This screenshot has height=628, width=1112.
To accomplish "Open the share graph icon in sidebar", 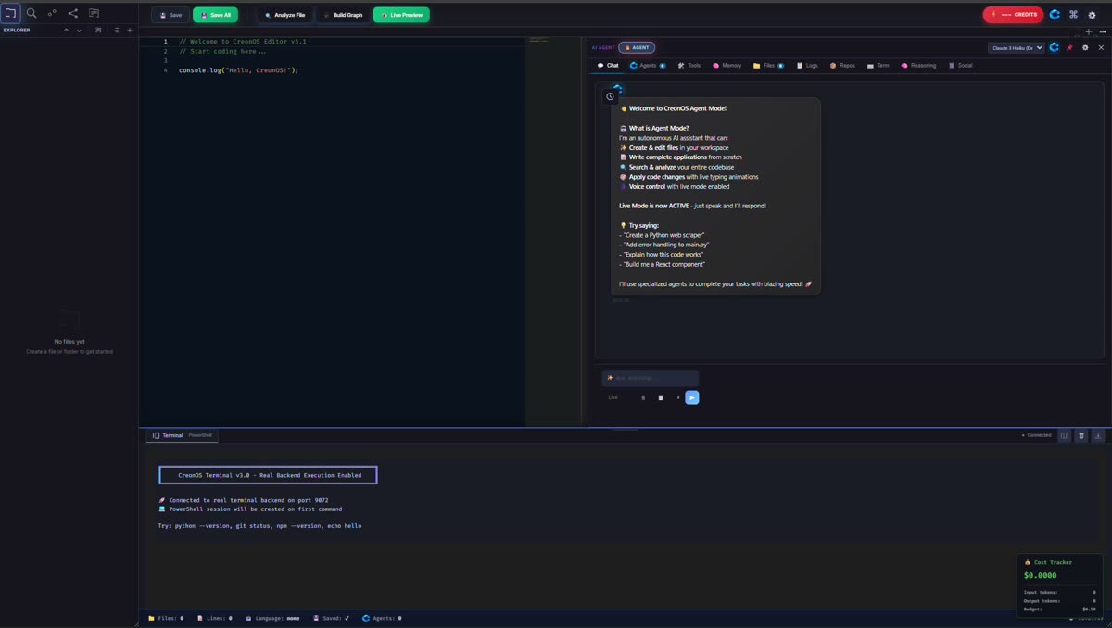I will coord(73,14).
